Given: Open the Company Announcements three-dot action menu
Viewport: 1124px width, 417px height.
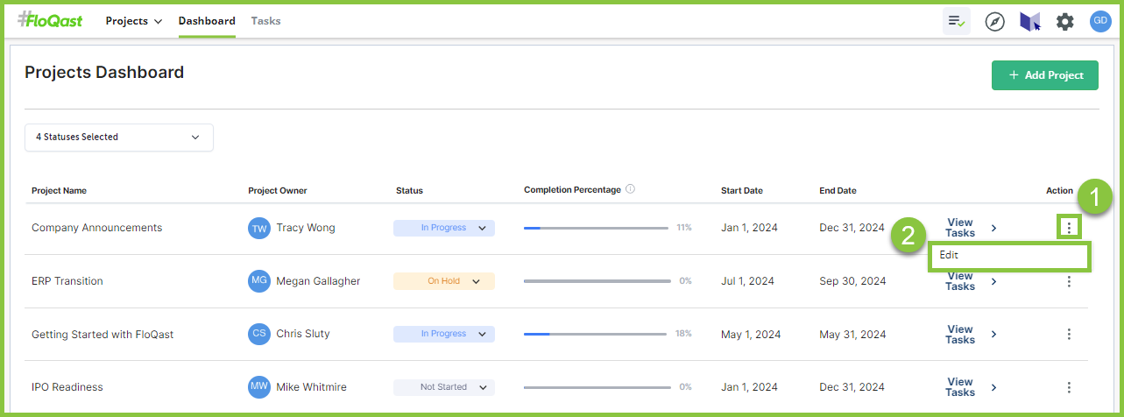Looking at the screenshot, I should 1069,228.
